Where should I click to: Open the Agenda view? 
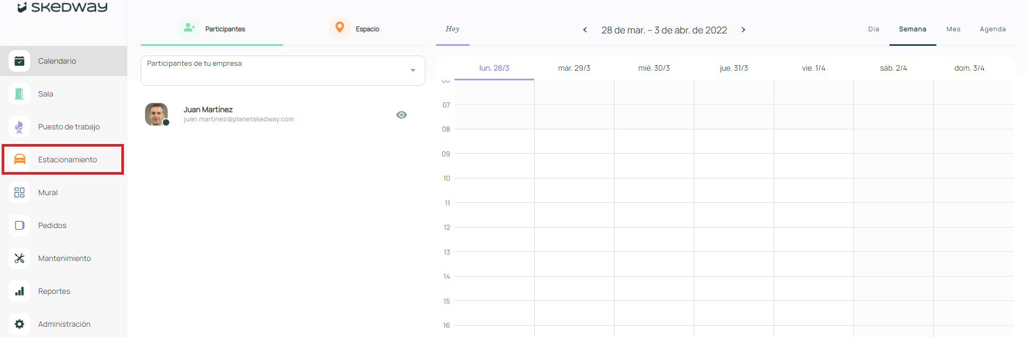[992, 29]
